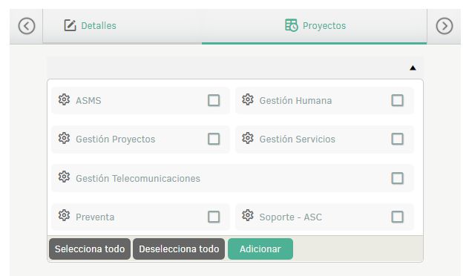Click the gear icon beside Gestión Telecomunicaciones

(x=64, y=177)
